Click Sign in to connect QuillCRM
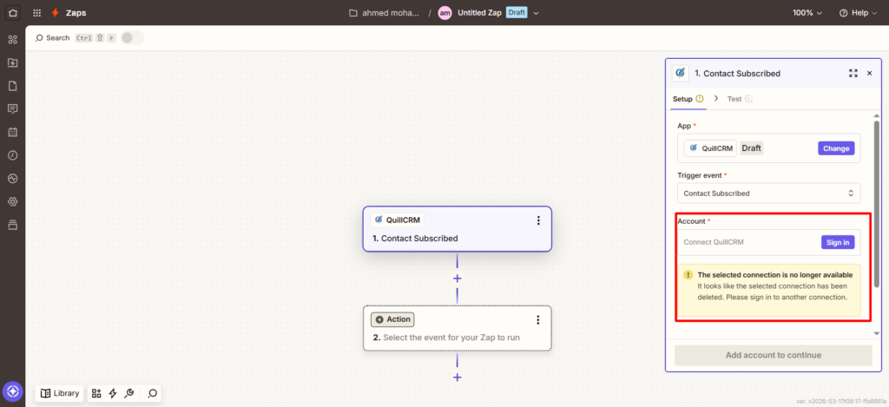Image resolution: width=889 pixels, height=407 pixels. (x=838, y=242)
